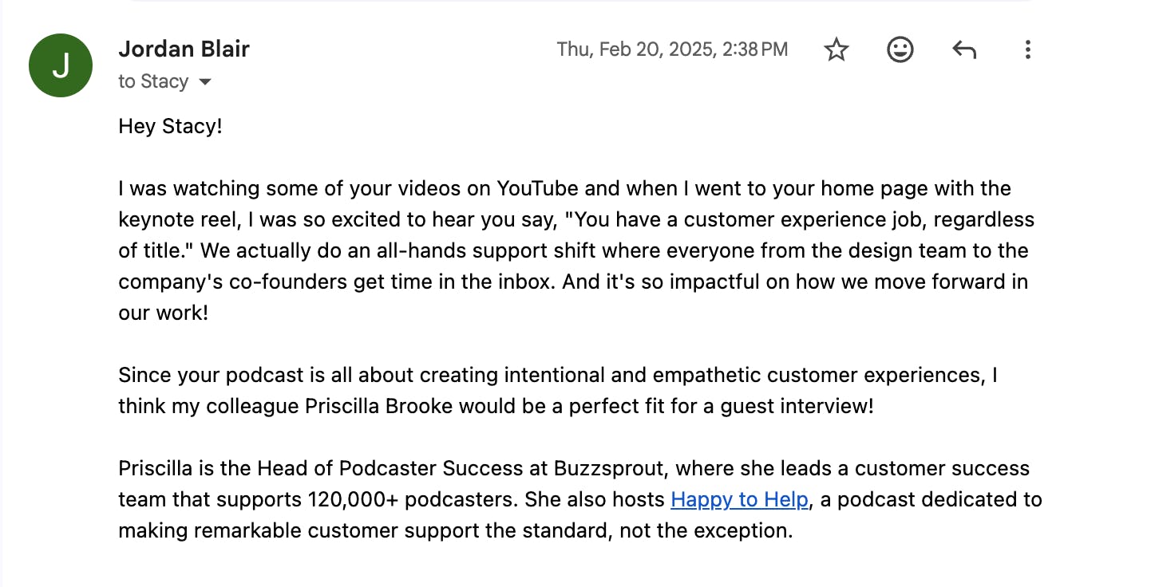Star this email from Jordan Blair

(x=836, y=49)
